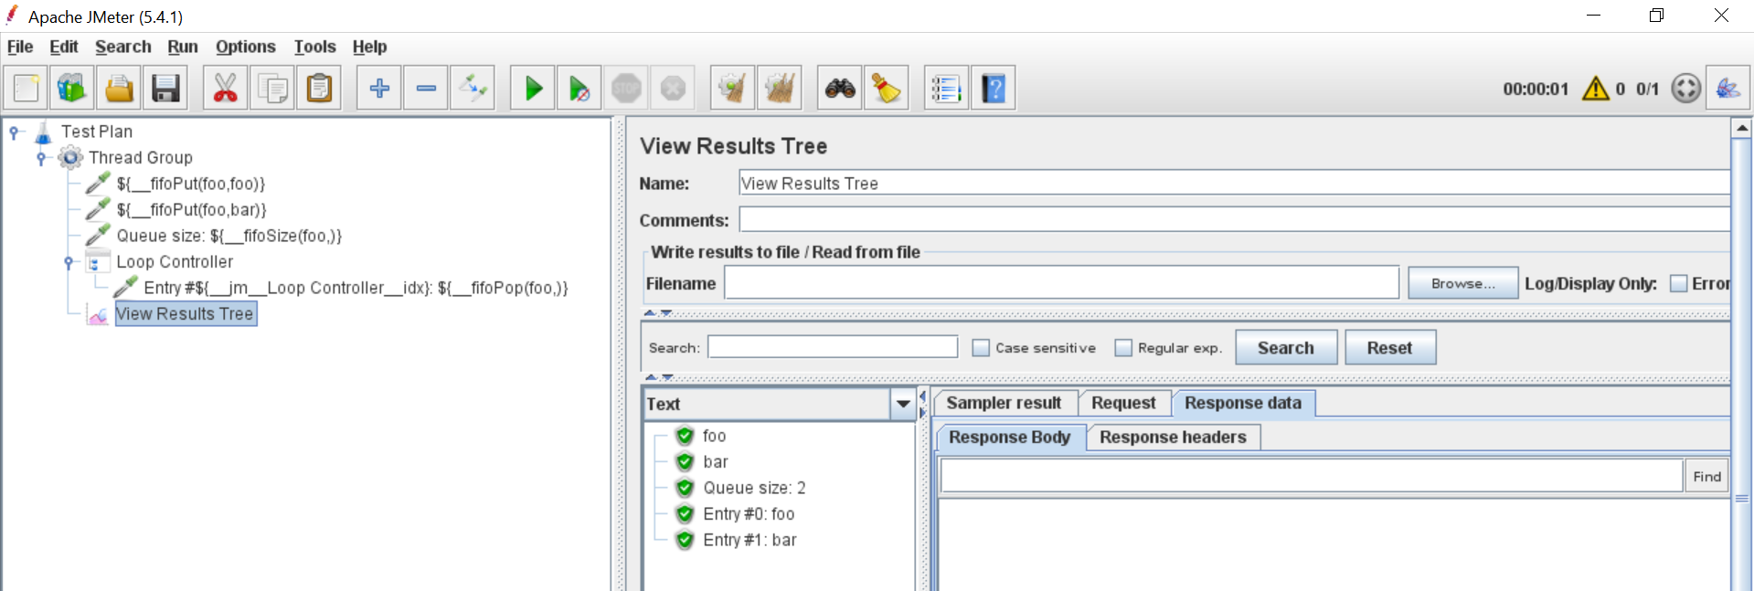Open the Function Helper list icon
Viewport: 1754px width, 591px height.
click(947, 89)
